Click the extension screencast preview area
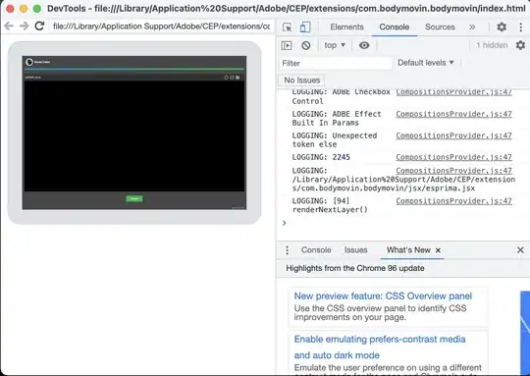The image size is (530, 376). pyautogui.click(x=134, y=133)
